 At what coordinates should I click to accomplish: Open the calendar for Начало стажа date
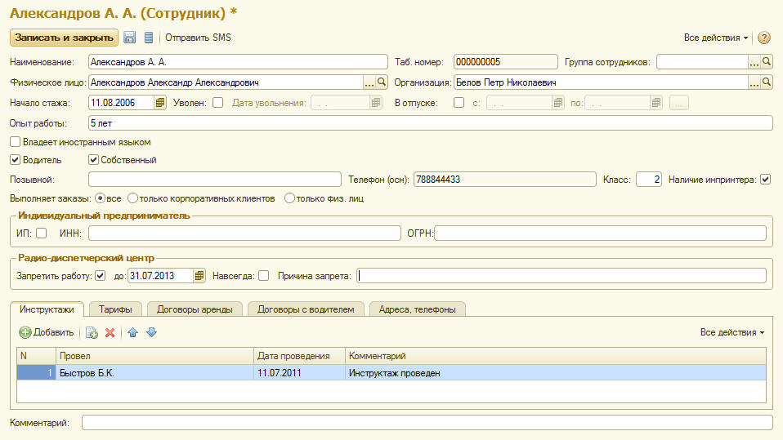tap(160, 103)
